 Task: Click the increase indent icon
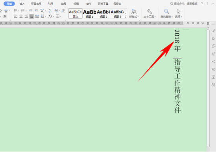pyautogui.click(x=36, y=11)
